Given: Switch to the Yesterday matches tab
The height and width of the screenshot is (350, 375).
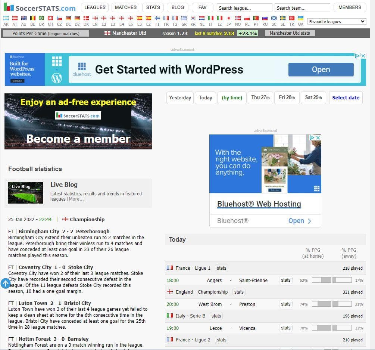Looking at the screenshot, I should pos(180,97).
